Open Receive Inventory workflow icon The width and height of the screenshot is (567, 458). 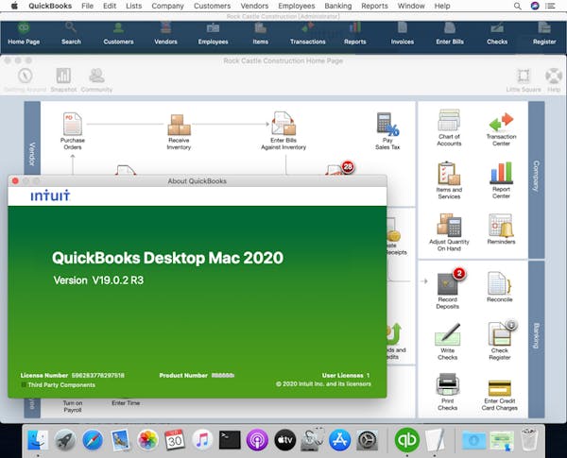[x=179, y=124]
